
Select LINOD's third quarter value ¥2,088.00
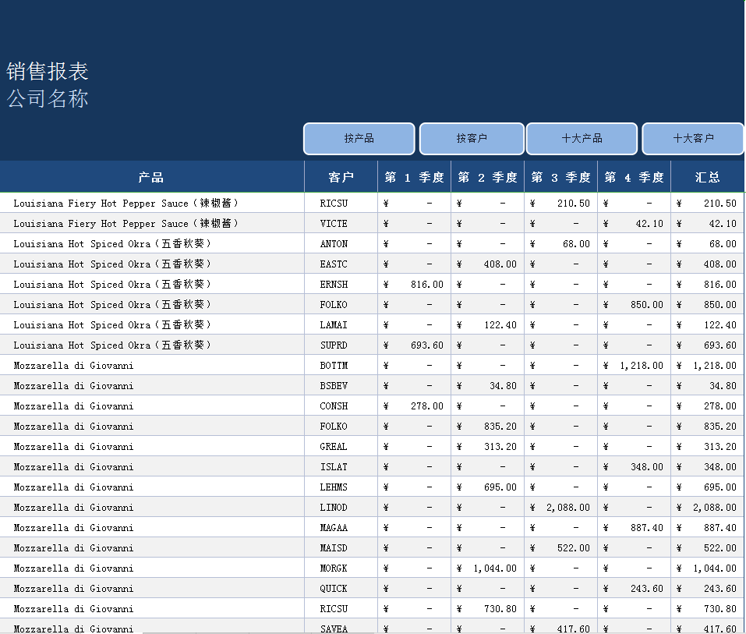pos(560,507)
